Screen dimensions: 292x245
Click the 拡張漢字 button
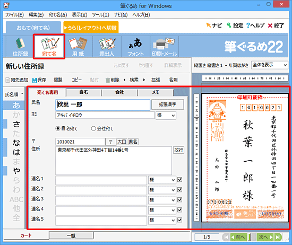[167, 104]
